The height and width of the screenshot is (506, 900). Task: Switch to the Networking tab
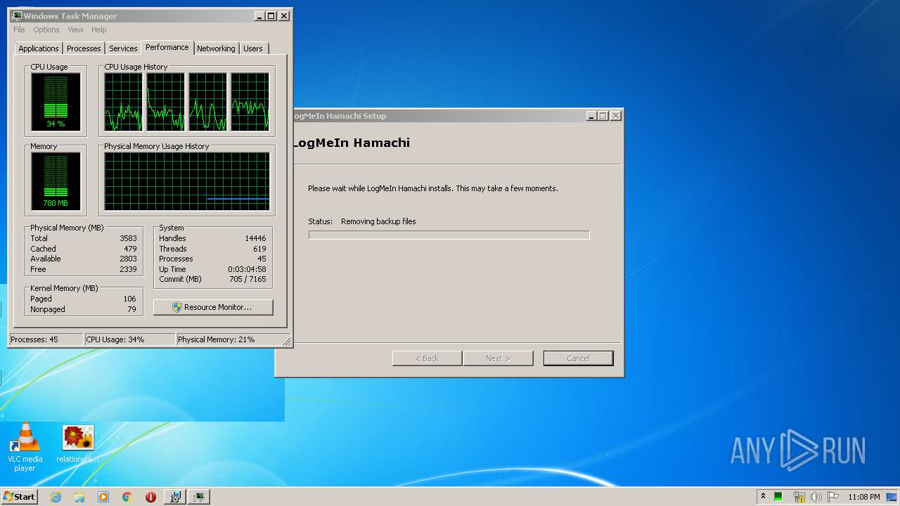point(216,48)
